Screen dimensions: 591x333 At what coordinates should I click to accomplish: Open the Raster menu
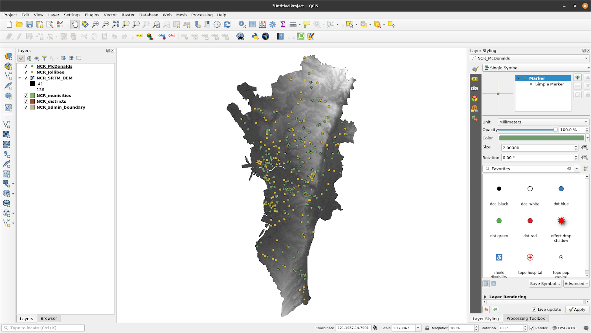128,15
